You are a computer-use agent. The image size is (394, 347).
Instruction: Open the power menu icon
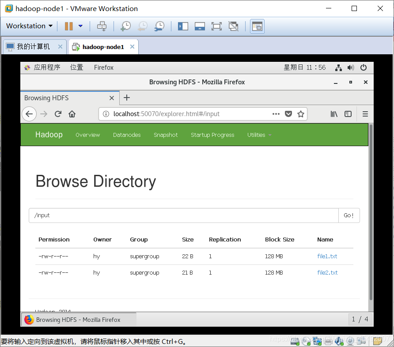pos(364,68)
